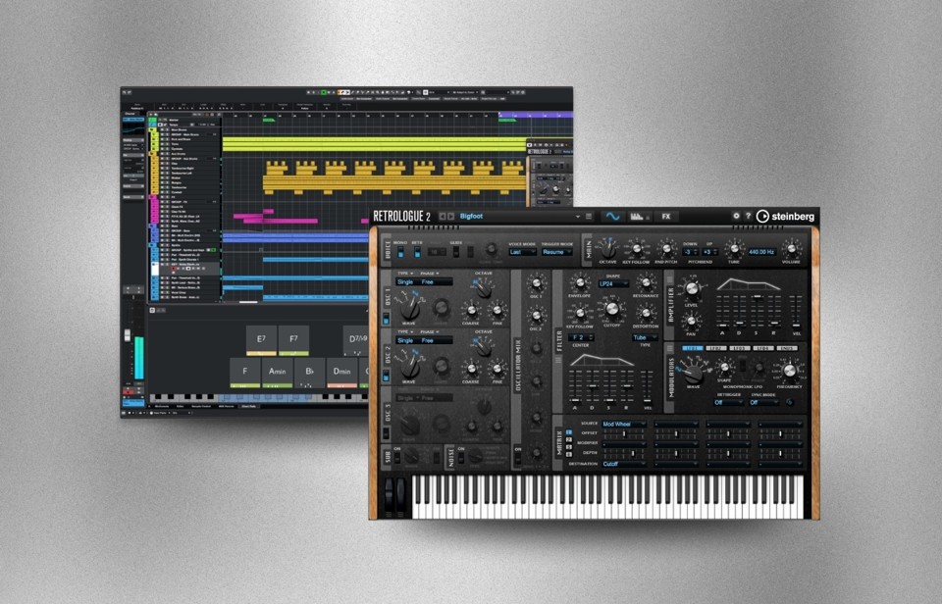This screenshot has width=942, height=604.
Task: Select matrix page 2 button
Action: pos(569,439)
